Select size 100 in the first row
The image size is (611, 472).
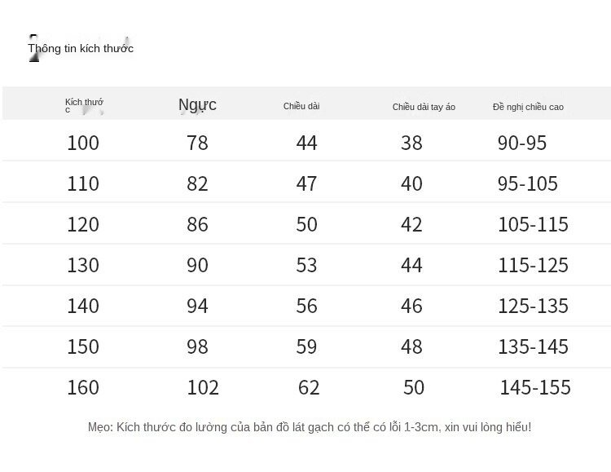point(83,143)
